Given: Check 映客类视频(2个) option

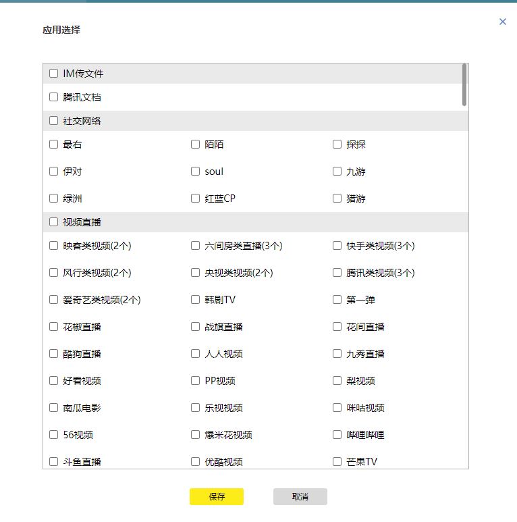Looking at the screenshot, I should 53,245.
